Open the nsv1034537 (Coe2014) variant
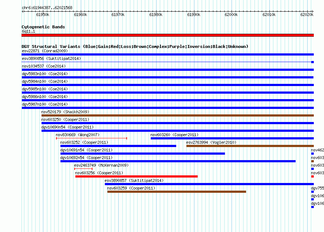 [x=44, y=66]
